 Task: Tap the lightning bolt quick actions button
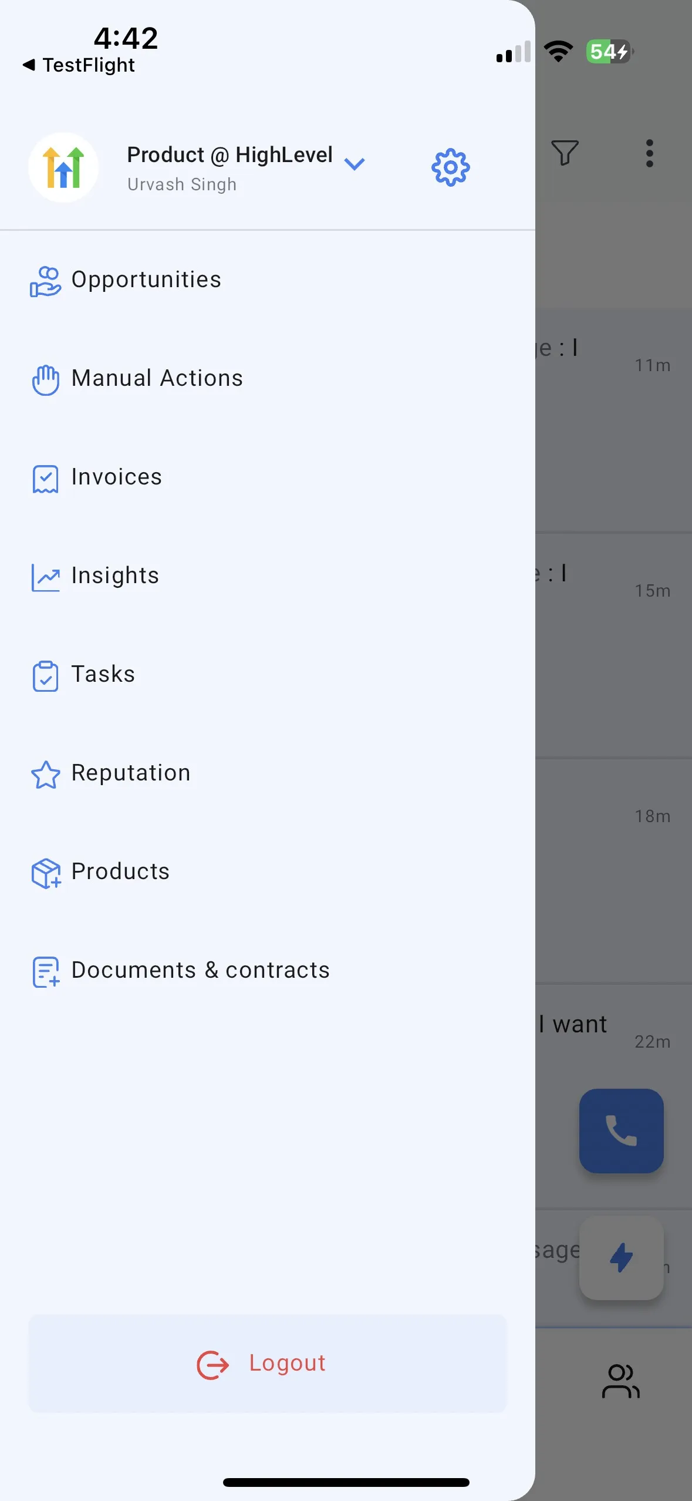621,1257
